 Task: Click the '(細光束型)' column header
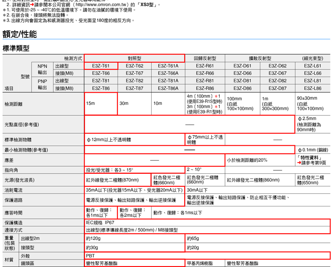click(x=313, y=59)
